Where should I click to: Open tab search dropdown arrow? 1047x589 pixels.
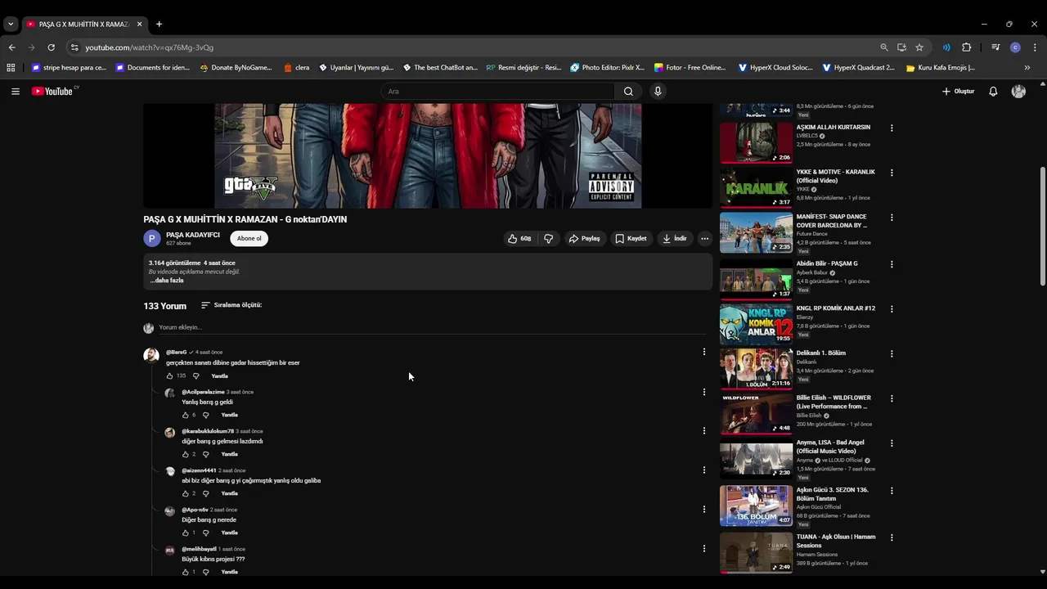[x=11, y=25]
